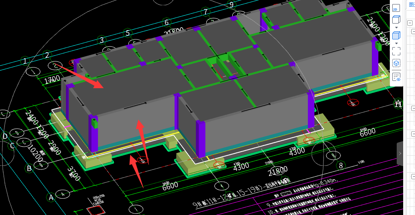Click axis label C hexagon
Screen dimensions: 415x215
(x=12, y=146)
